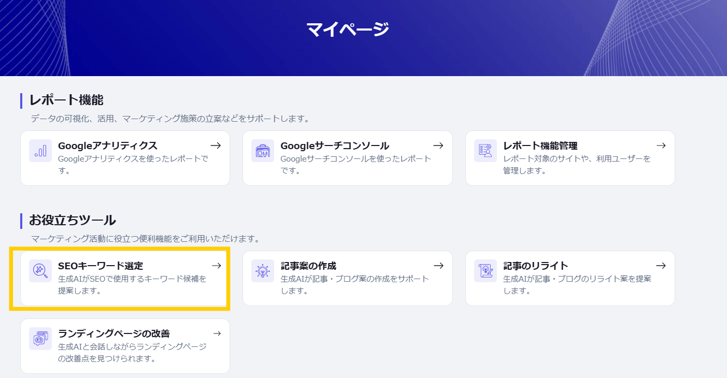Click the 記事のリライト document icon

click(x=485, y=271)
